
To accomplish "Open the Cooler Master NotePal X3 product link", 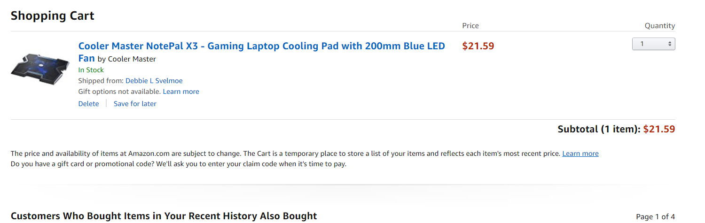I will (x=261, y=46).
